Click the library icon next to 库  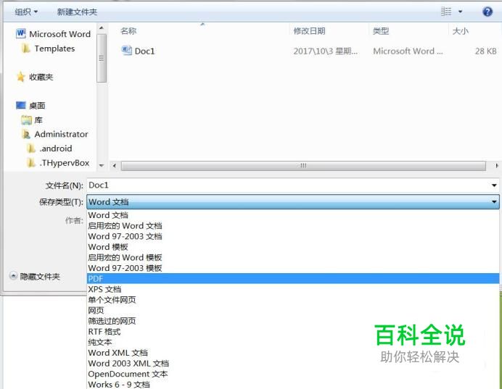[x=26, y=120]
